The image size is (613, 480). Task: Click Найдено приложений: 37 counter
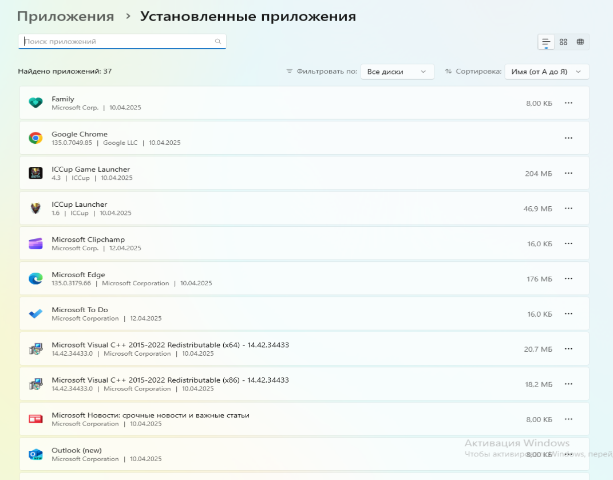65,71
